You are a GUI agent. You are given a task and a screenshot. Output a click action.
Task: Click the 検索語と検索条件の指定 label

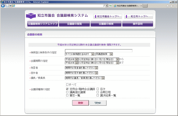pos(44,52)
